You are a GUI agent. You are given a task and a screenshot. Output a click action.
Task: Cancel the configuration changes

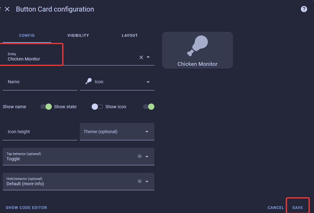(x=276, y=207)
